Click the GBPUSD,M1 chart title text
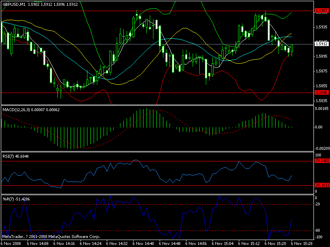Screen dimensions: 330x247 14,4
